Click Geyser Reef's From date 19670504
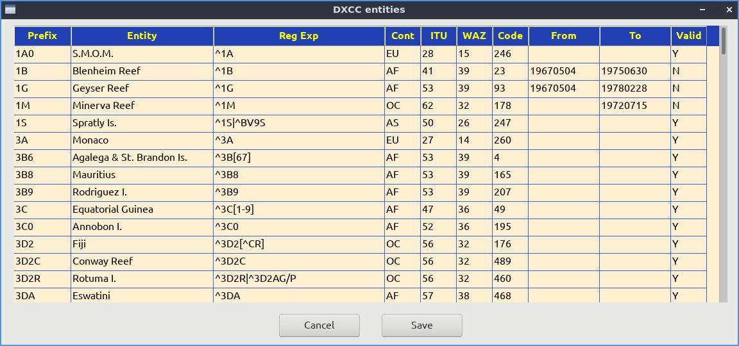 (564, 88)
